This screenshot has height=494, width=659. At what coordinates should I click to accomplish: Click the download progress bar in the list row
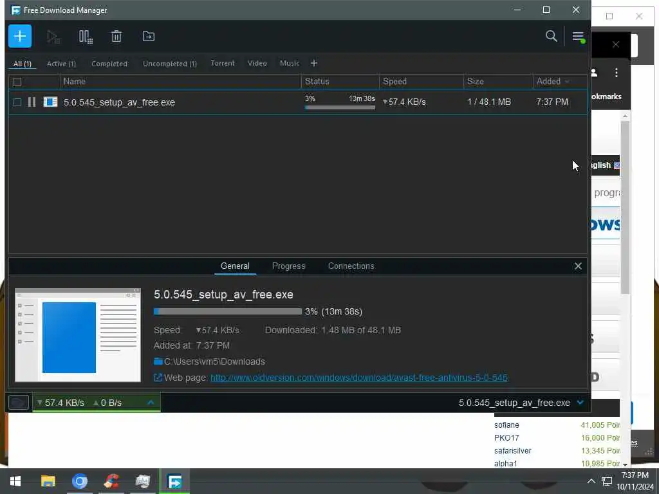(340, 107)
